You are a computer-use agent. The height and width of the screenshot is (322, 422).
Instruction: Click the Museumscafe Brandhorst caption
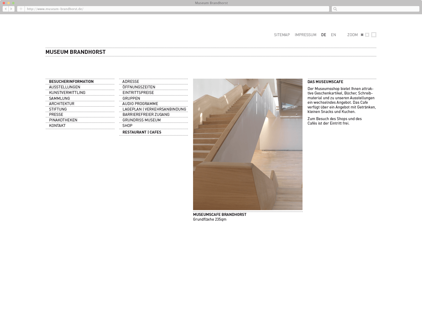tap(220, 215)
